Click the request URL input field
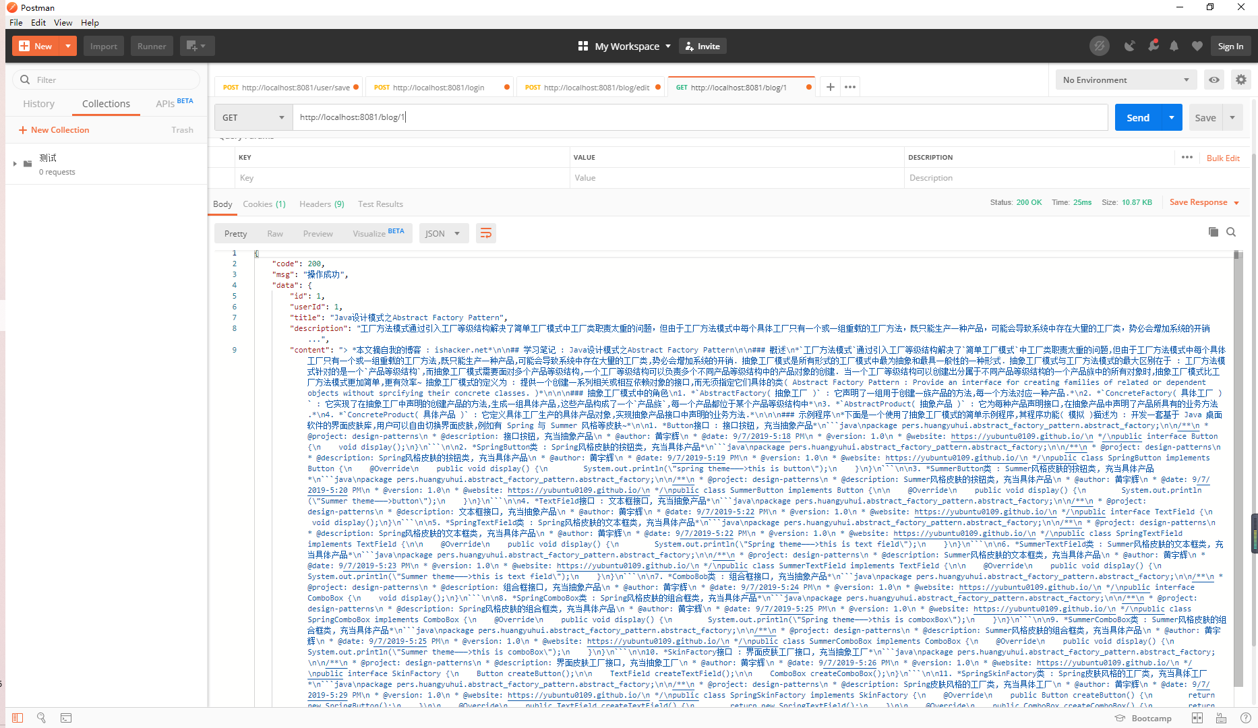This screenshot has width=1258, height=728. 700,117
